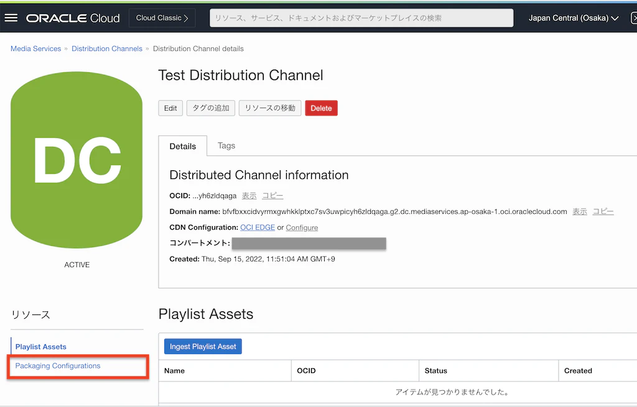Focus the resource search field
The width and height of the screenshot is (637, 407).
click(361, 18)
